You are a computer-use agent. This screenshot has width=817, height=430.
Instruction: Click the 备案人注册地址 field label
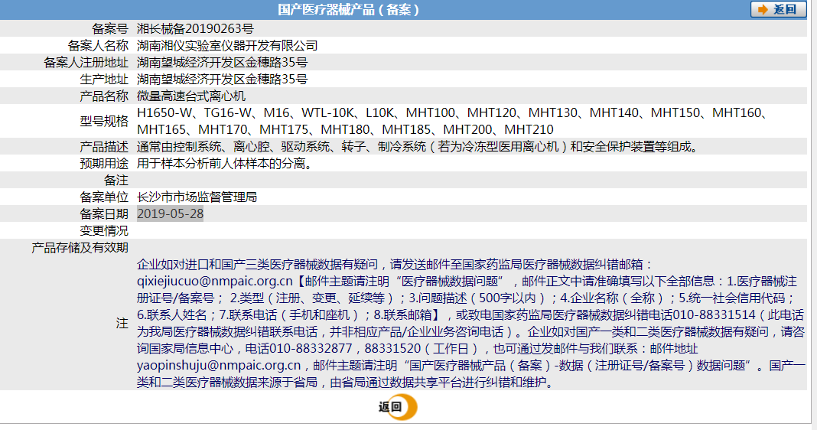click(x=86, y=62)
